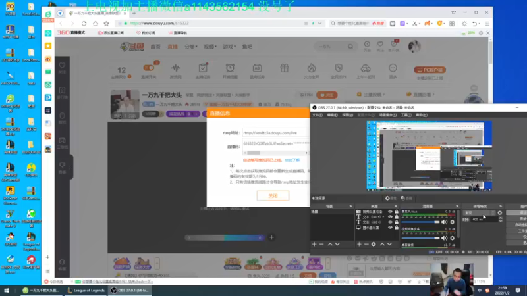Expand the games menu in Douyu nav
The width and height of the screenshot is (527, 296).
pyautogui.click(x=229, y=47)
